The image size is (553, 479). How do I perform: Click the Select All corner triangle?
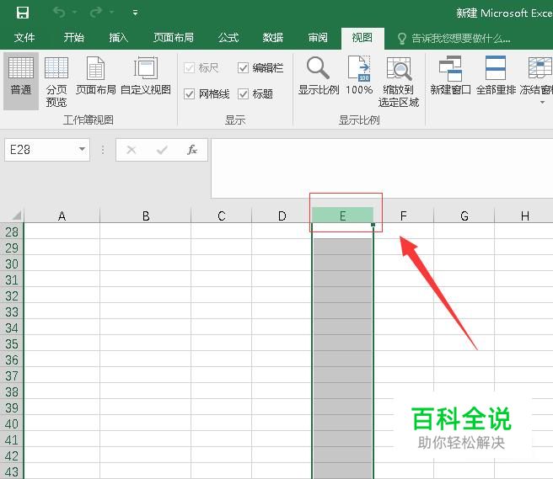coord(15,216)
